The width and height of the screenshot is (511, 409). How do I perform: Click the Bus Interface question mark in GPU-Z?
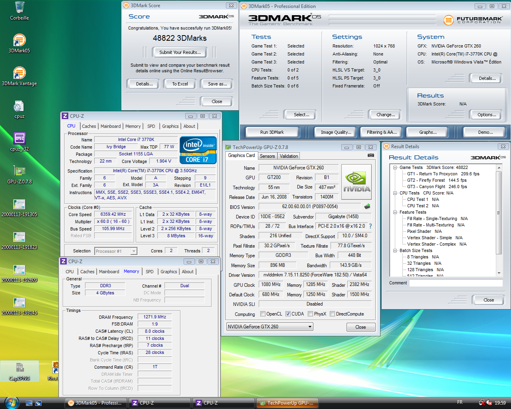[370, 226]
